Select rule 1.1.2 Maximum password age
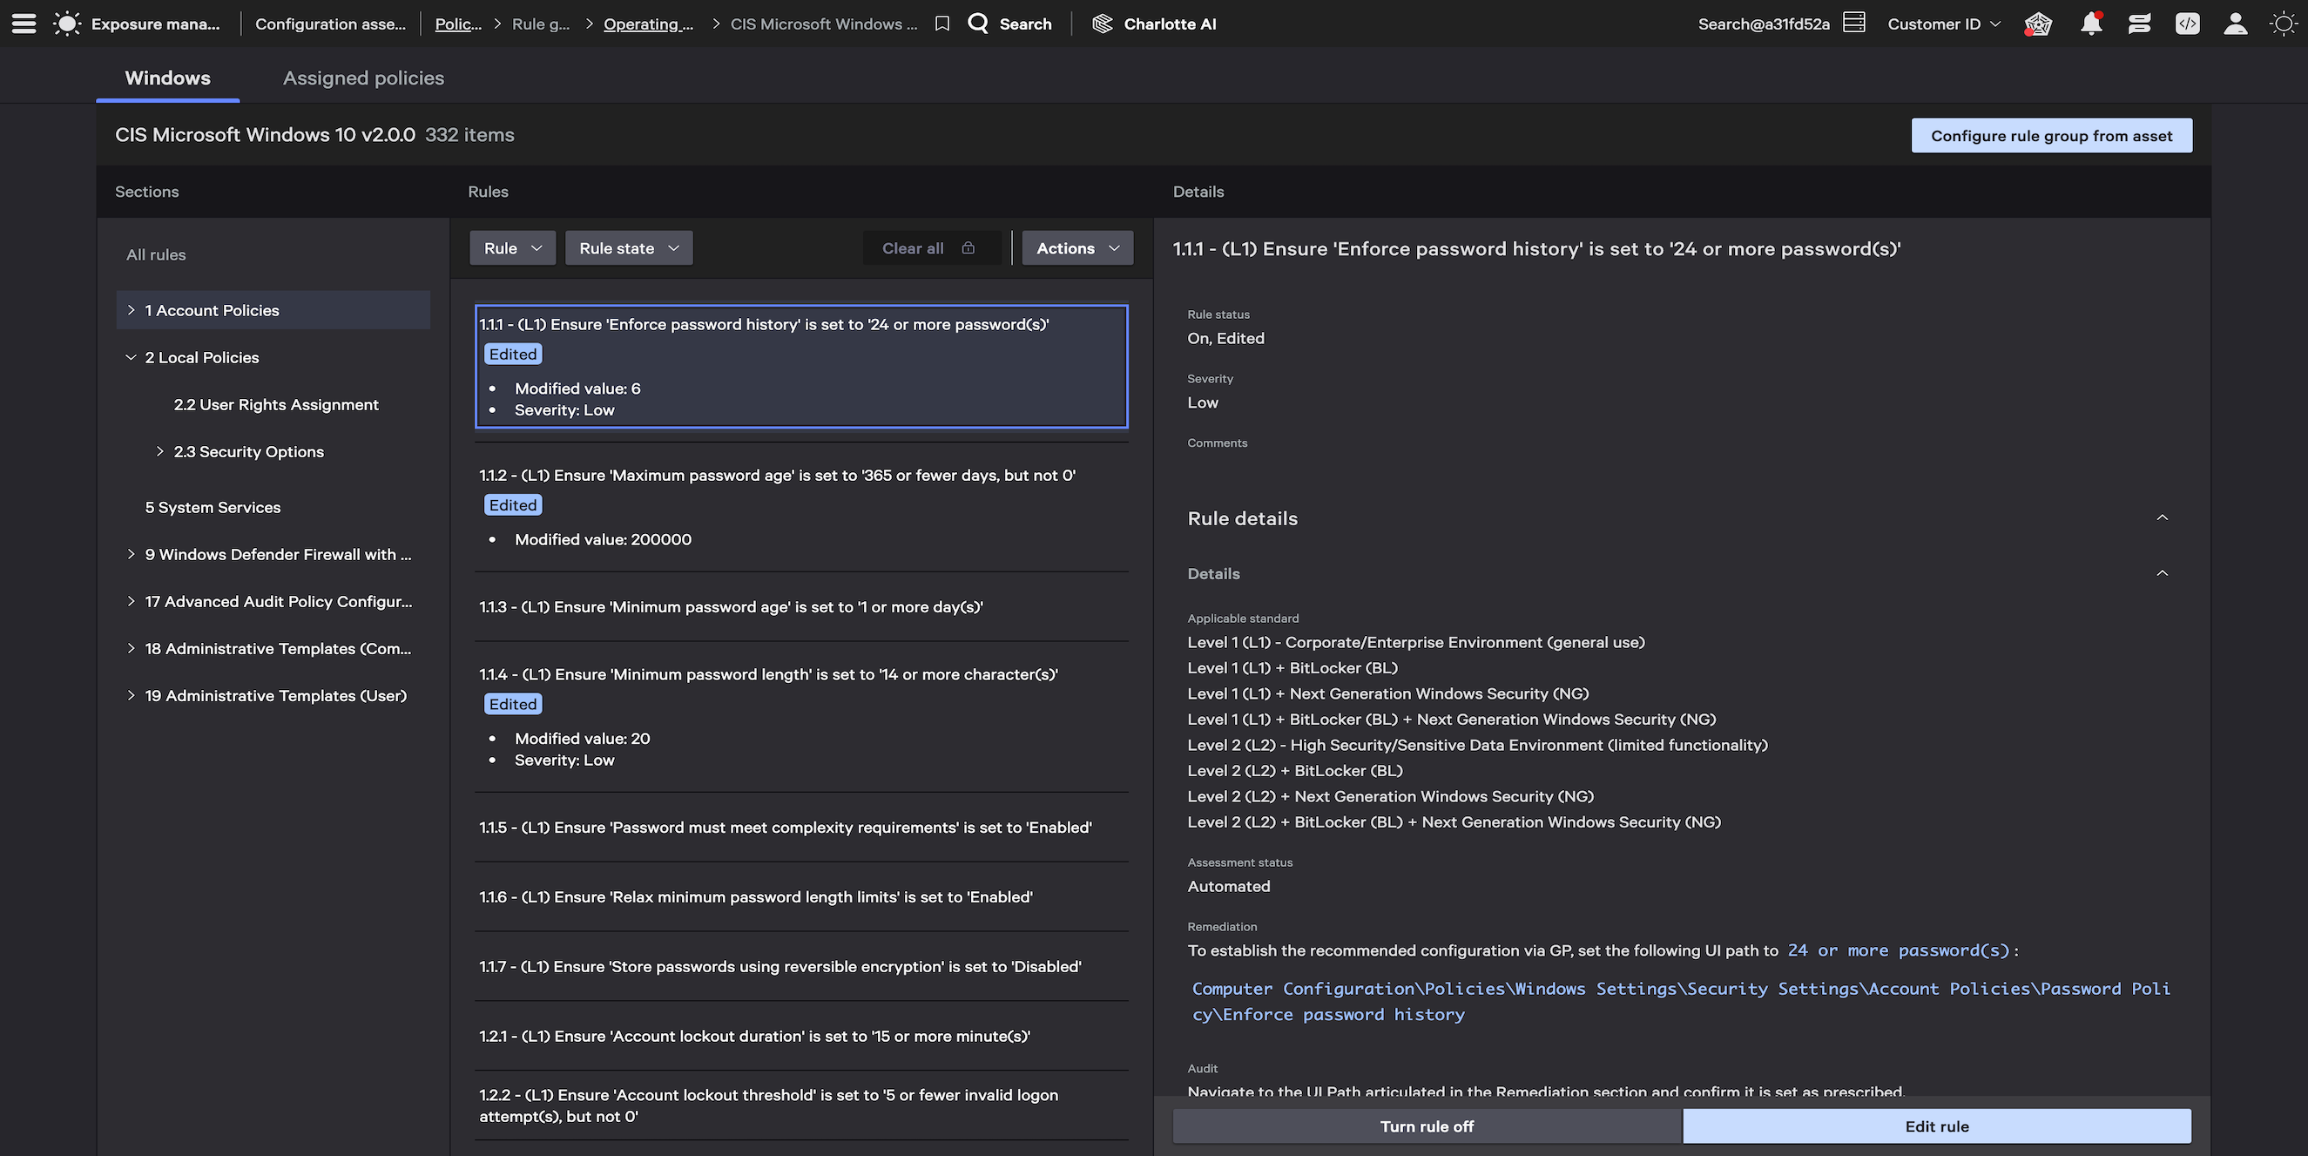The width and height of the screenshot is (2308, 1156). click(801, 507)
